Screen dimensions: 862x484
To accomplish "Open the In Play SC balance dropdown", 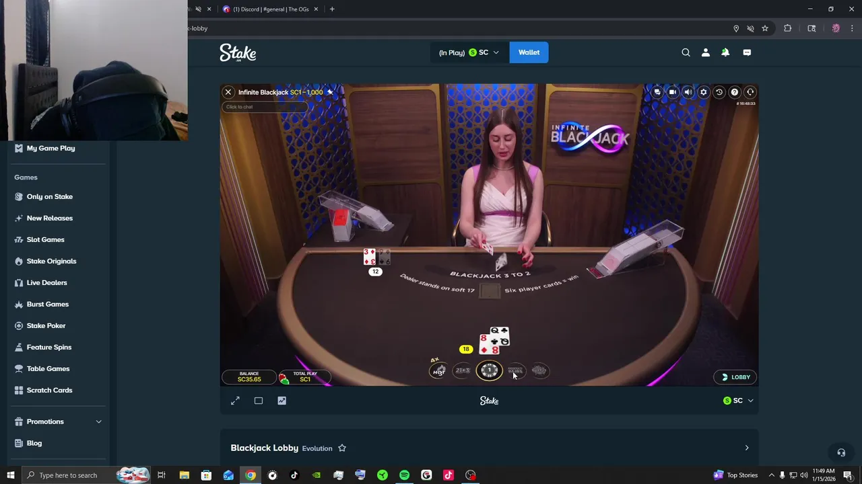I will [x=469, y=52].
